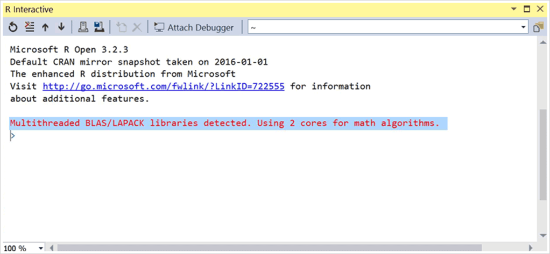Click the red 'Multithreaded BLAS/LAPACK' message
The image size is (550, 254).
pos(225,124)
